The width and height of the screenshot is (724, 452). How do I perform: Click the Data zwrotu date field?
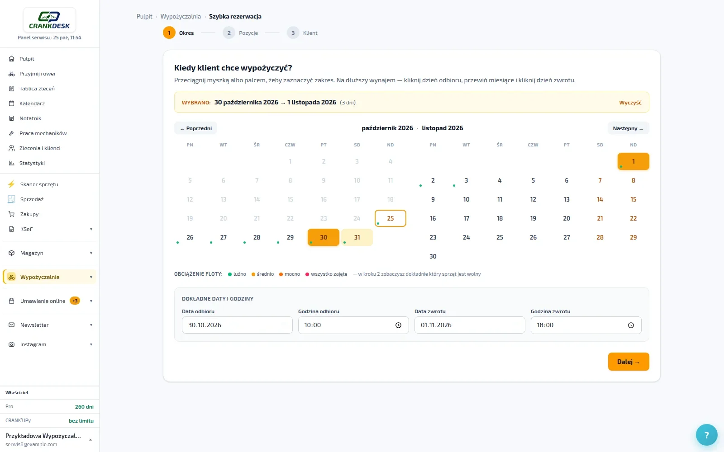(x=470, y=325)
